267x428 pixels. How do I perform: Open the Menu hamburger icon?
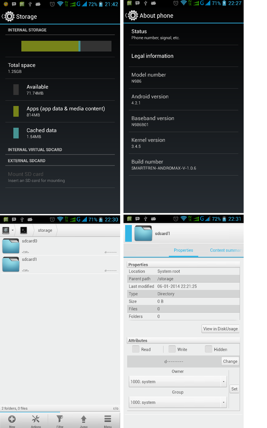tap(108, 419)
